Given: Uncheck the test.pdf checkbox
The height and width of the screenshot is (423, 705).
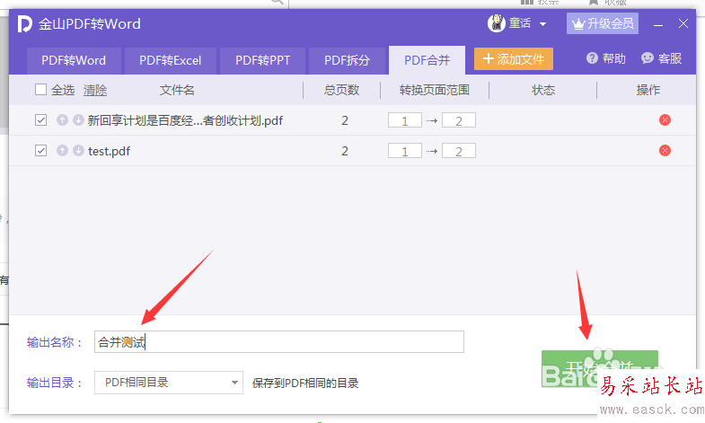Looking at the screenshot, I should (41, 151).
